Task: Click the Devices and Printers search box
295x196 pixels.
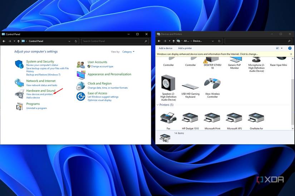Action: [x=258, y=41]
